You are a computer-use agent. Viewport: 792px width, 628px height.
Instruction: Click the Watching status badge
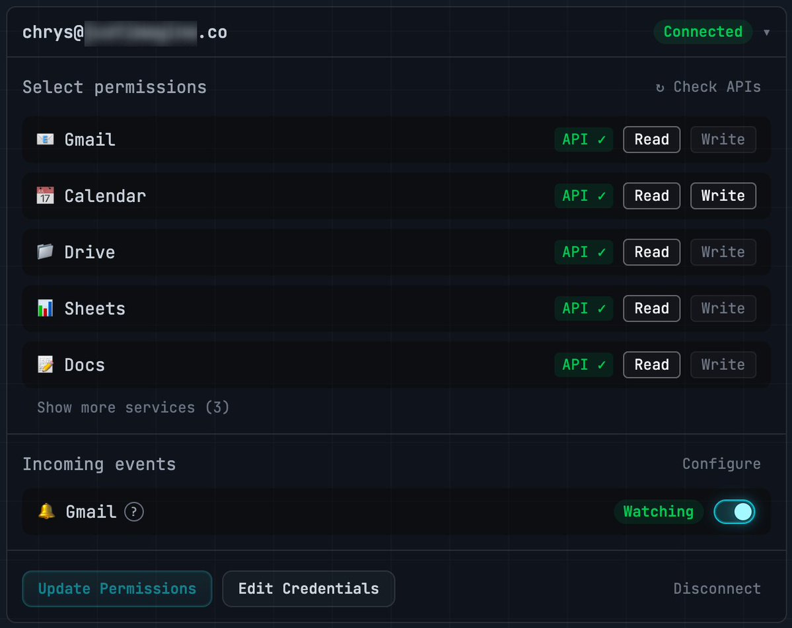[x=658, y=511]
